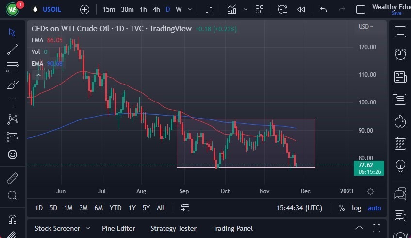Screen dimensions: 411x238
Task: Undo the last chart action
Action: (x=324, y=9)
